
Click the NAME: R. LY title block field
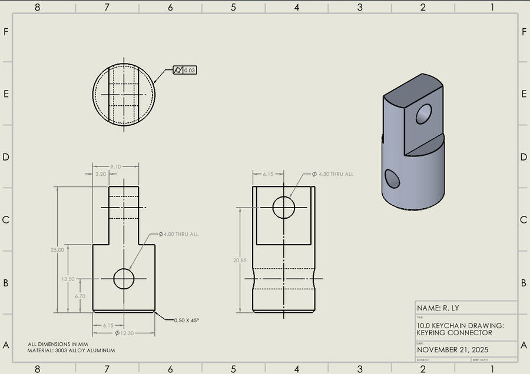[438, 308]
